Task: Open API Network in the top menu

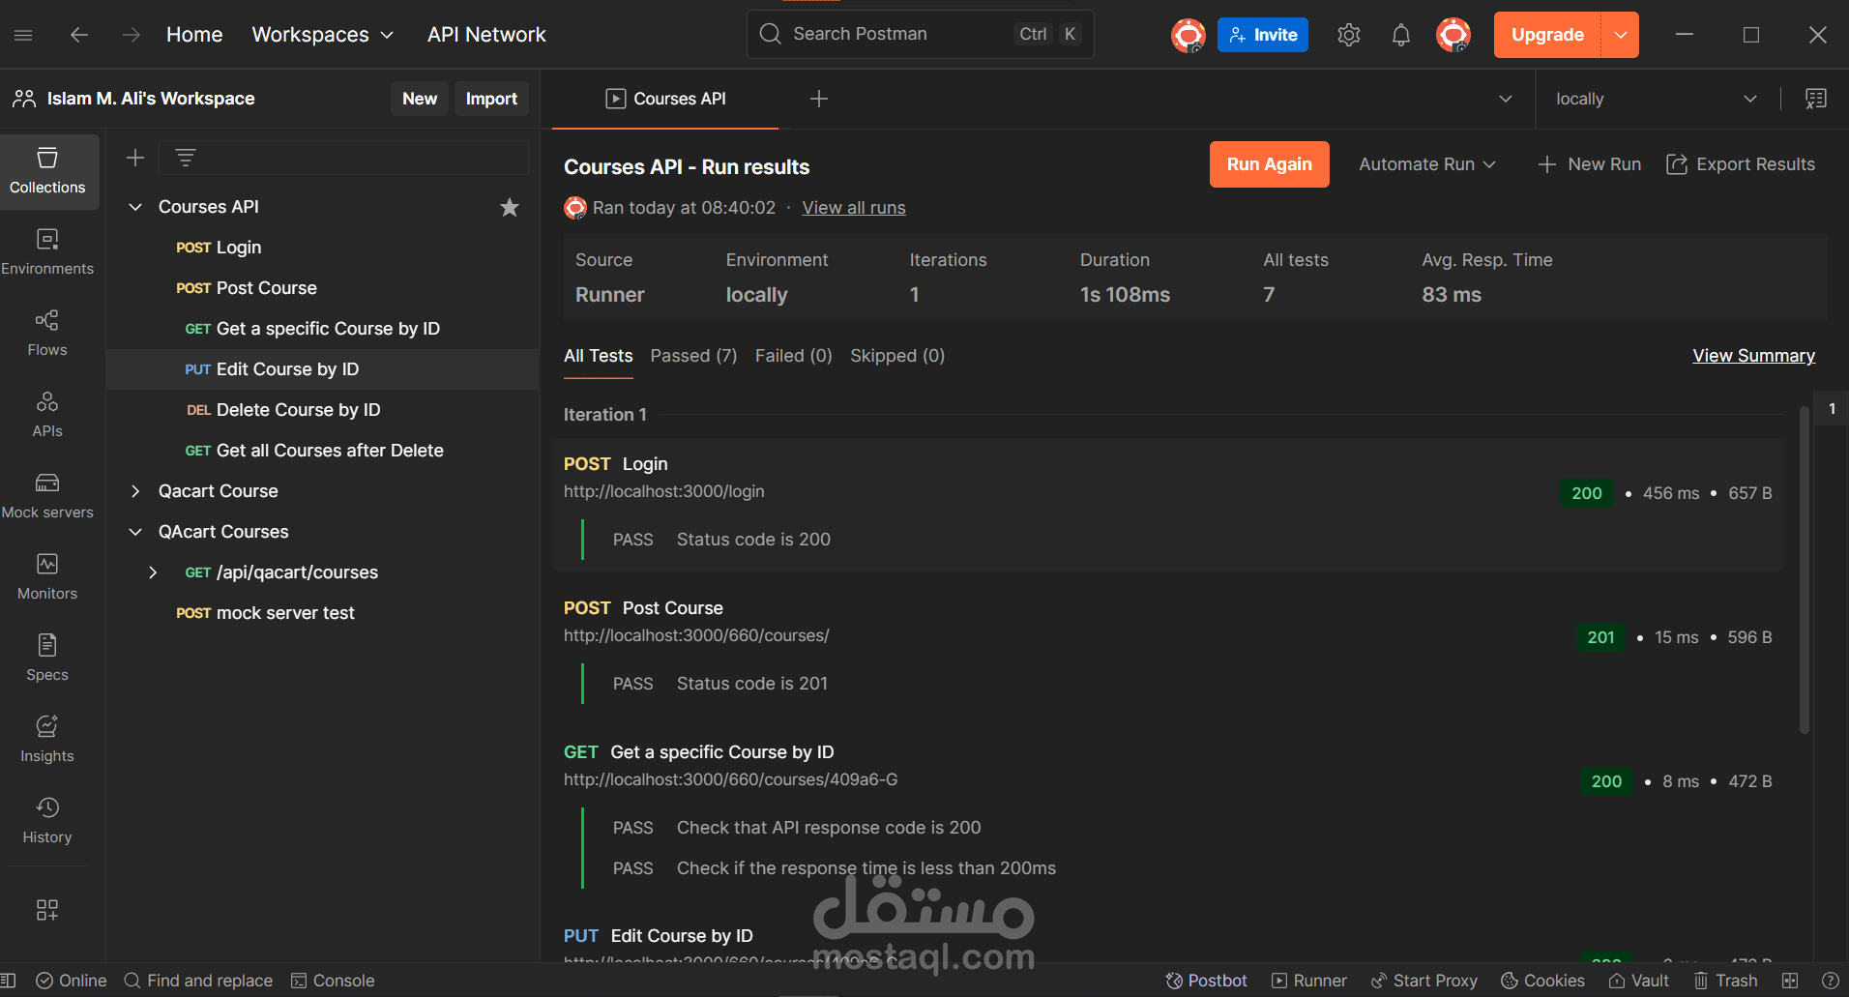Action: [486, 35]
